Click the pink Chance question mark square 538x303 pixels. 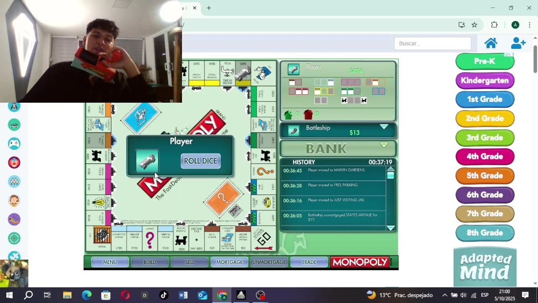[150, 239]
